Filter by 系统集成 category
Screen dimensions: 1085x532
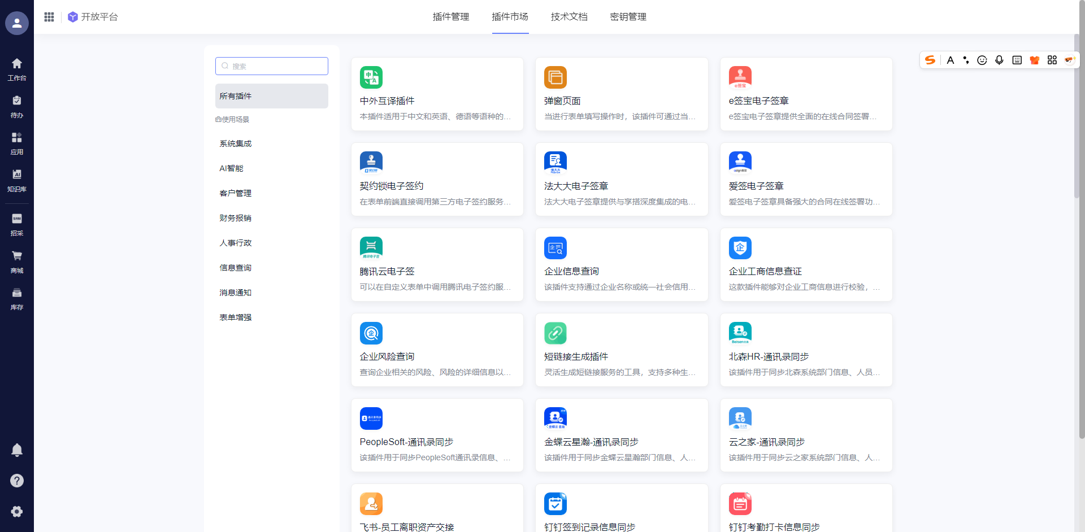(236, 144)
